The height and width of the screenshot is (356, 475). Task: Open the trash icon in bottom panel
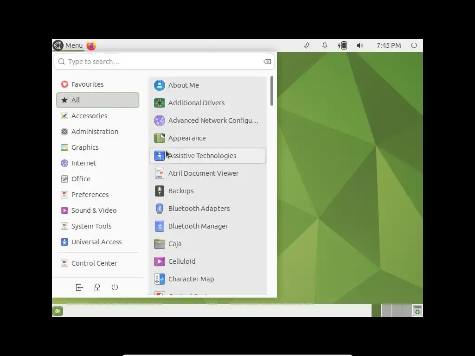(417, 311)
